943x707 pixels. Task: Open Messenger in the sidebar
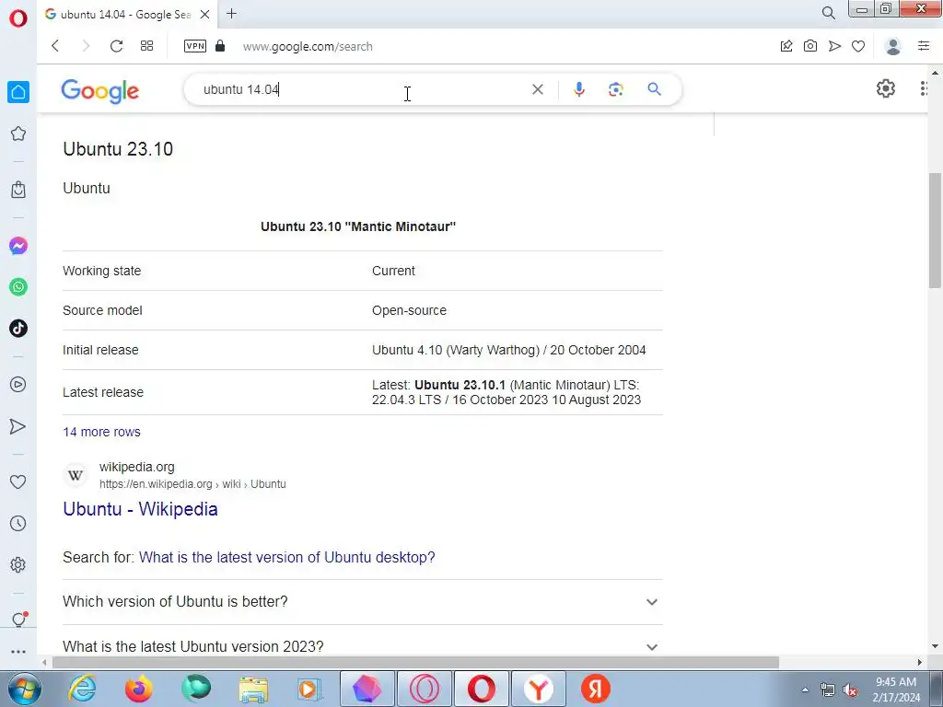click(x=18, y=246)
